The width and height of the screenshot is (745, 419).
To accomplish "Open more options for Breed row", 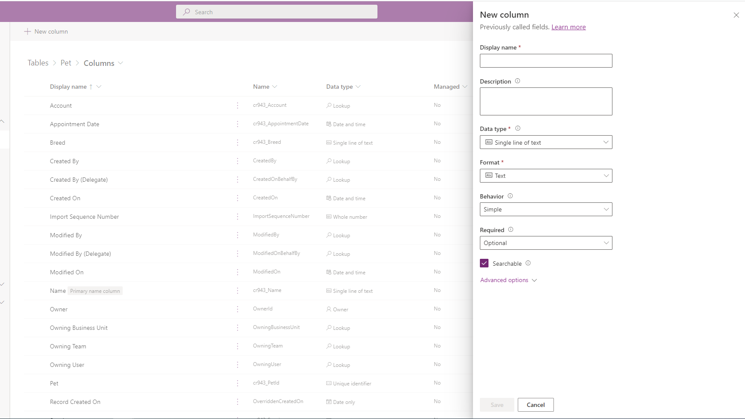I will click(x=238, y=143).
